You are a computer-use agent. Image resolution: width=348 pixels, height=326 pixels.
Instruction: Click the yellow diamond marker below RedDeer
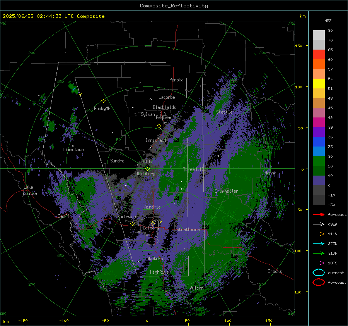coord(159,126)
